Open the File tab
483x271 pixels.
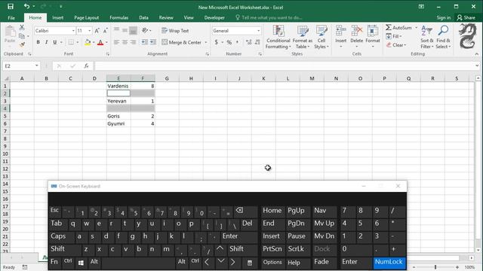click(x=11, y=17)
